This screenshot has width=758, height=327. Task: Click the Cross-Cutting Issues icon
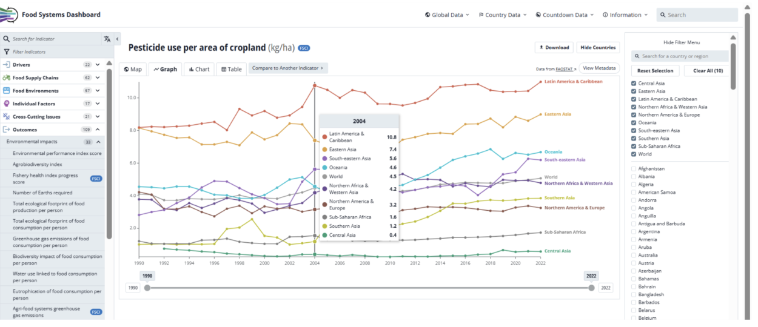pos(7,117)
